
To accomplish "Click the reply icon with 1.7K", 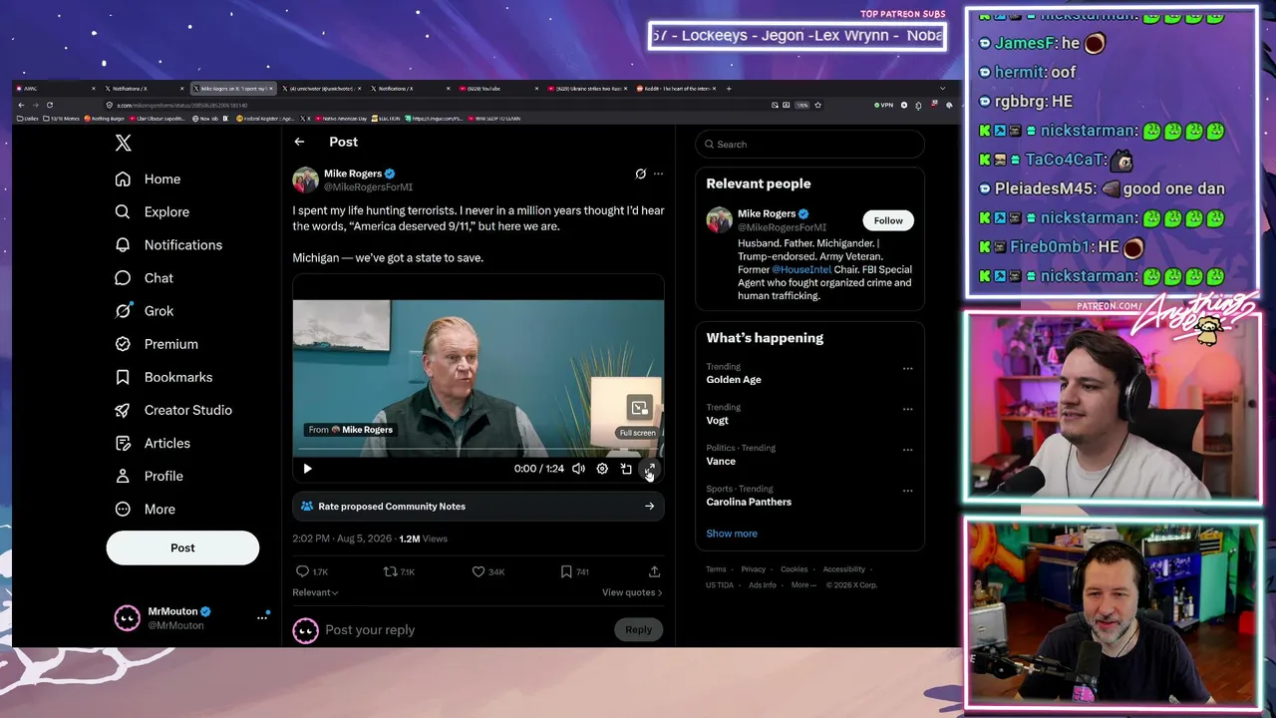I will 312,571.
